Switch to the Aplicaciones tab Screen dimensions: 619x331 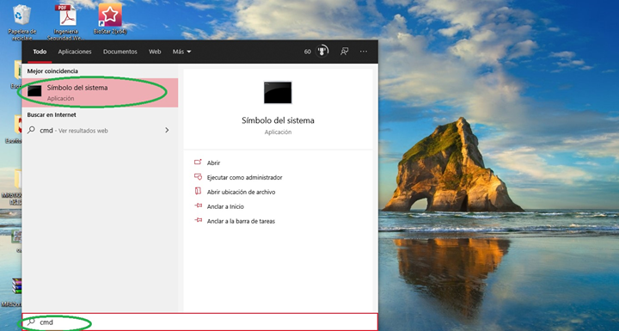tap(75, 52)
